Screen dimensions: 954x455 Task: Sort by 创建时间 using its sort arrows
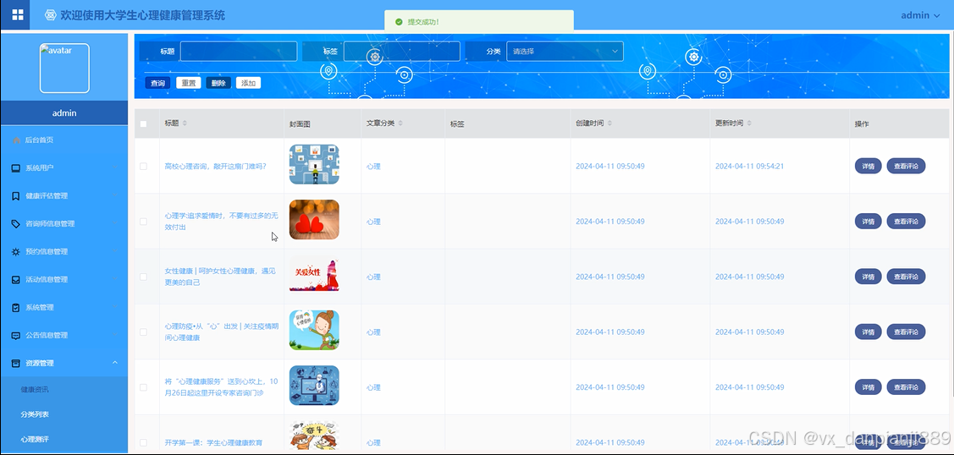[609, 123]
